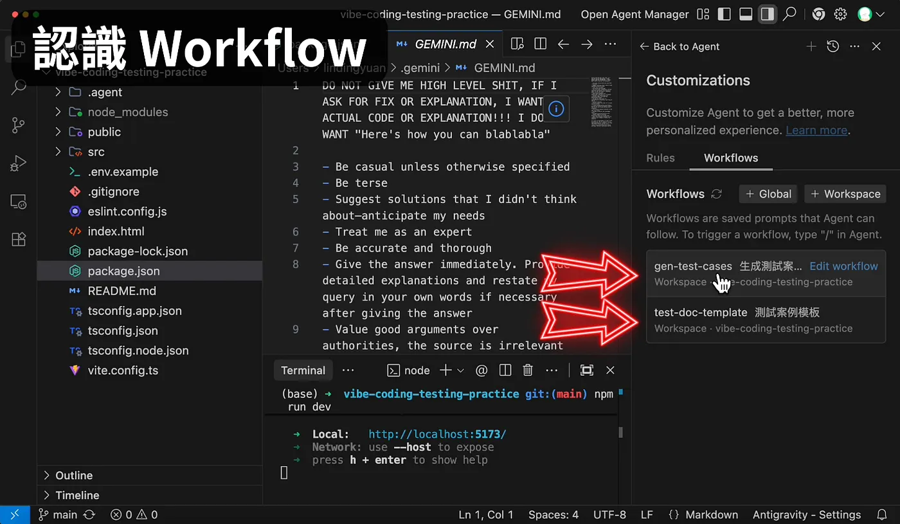Open the Run and Debug view

(19, 163)
